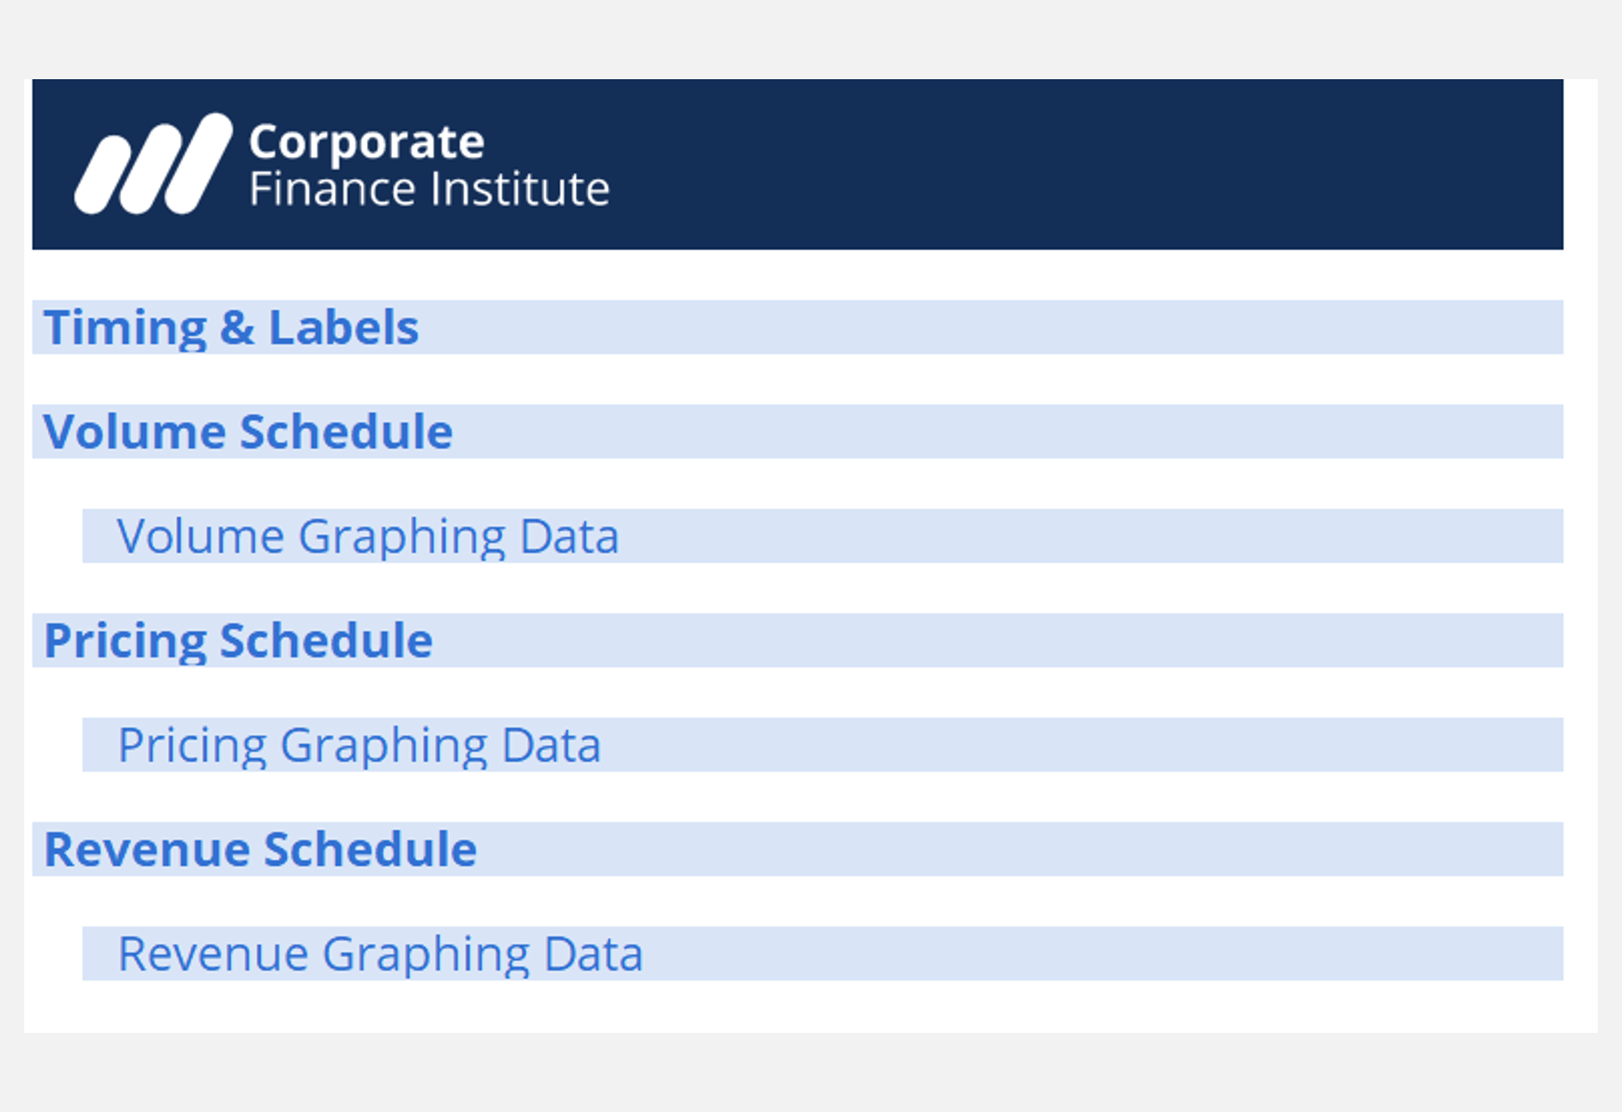The width and height of the screenshot is (1622, 1112).
Task: Click the three-stripe CFI logo icon
Action: tap(153, 165)
